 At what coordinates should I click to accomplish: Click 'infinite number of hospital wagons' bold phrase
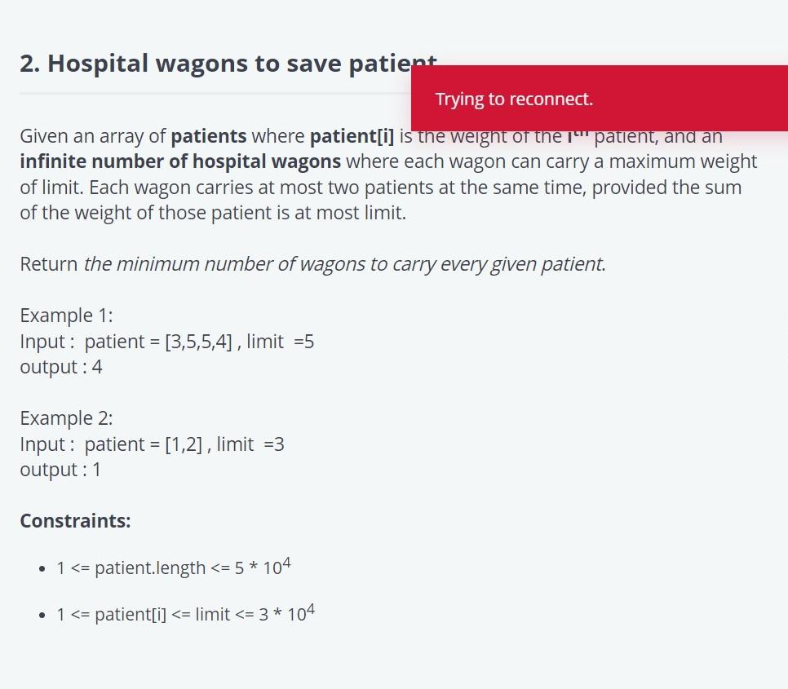pos(180,161)
